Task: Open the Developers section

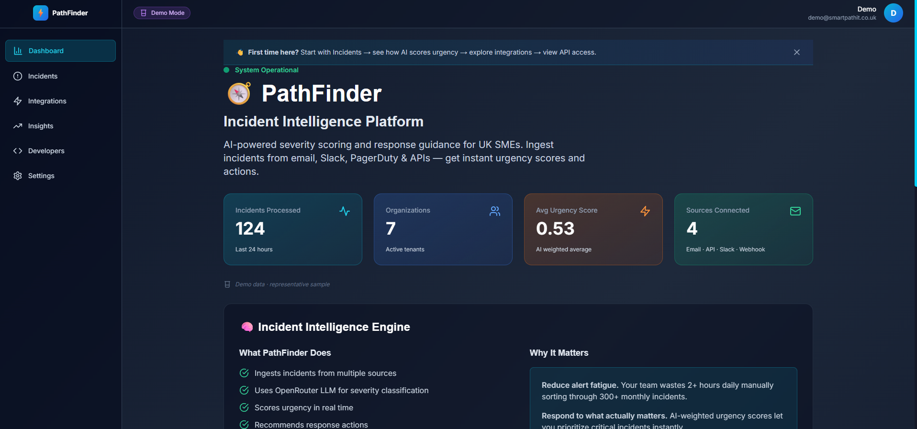Action: tap(46, 151)
